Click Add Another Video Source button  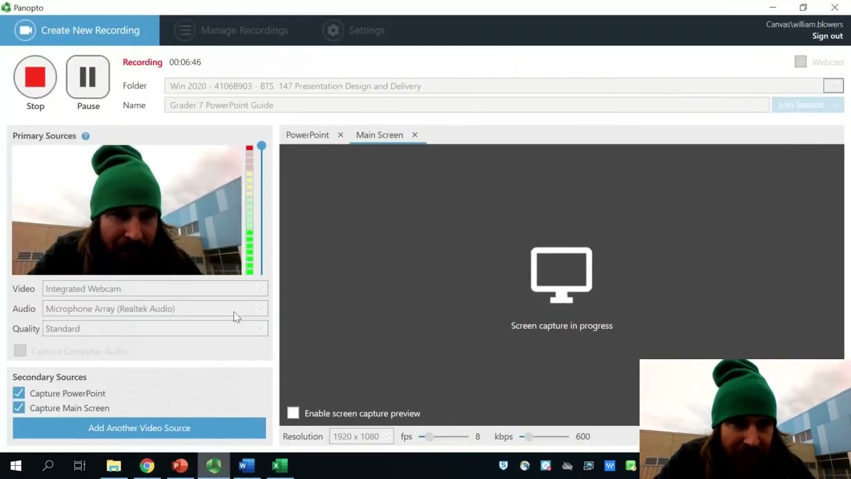139,428
